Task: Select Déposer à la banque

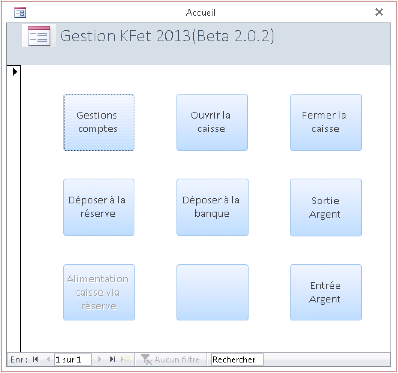Action: (x=212, y=207)
